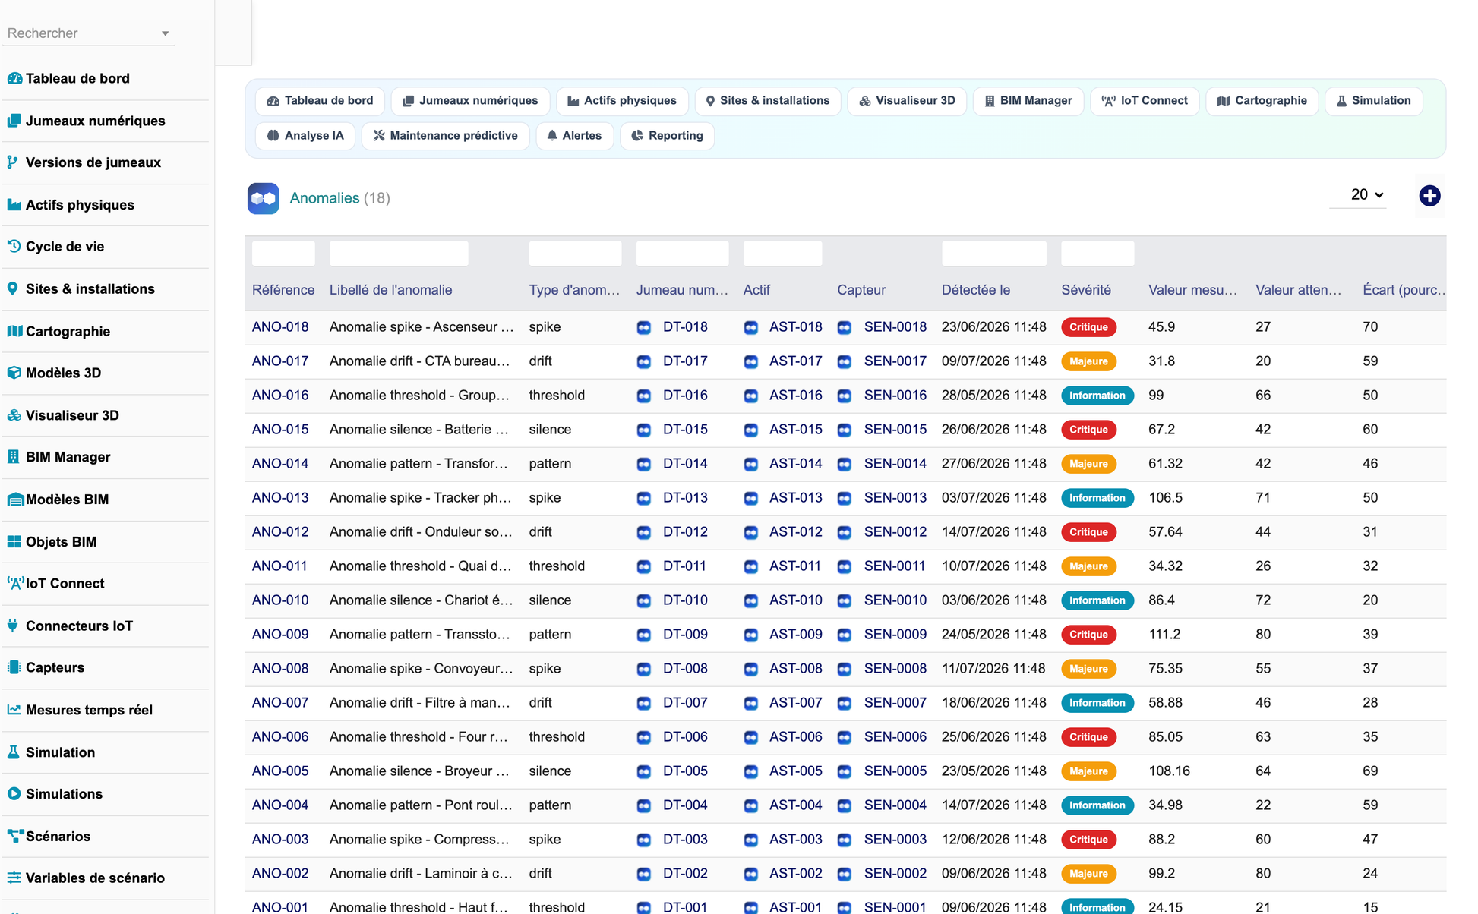Screen dimensions: 1478x914
Task: Sort by Type d'anomalie column header
Action: (x=574, y=290)
